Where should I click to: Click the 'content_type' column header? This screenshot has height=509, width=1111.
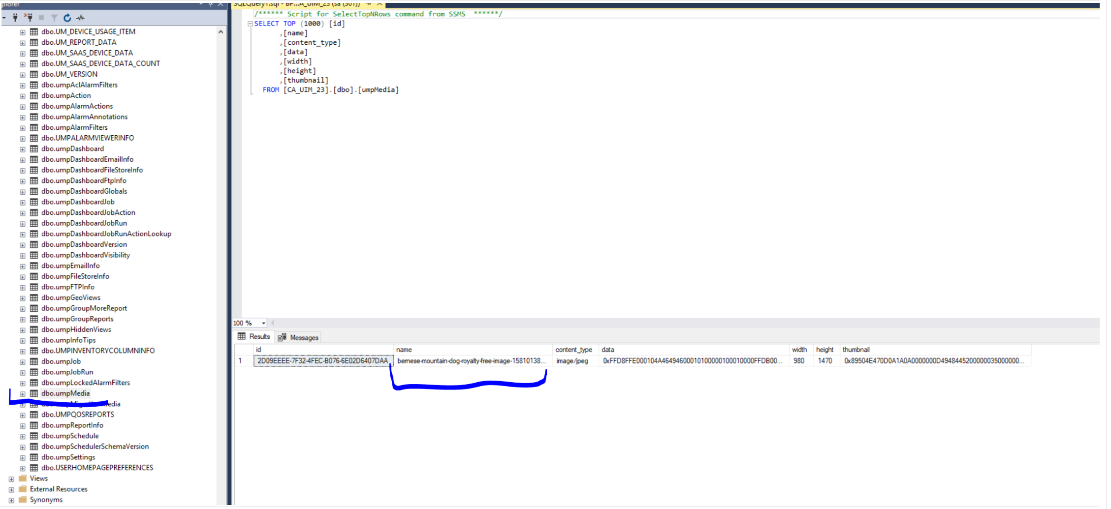tap(575, 350)
